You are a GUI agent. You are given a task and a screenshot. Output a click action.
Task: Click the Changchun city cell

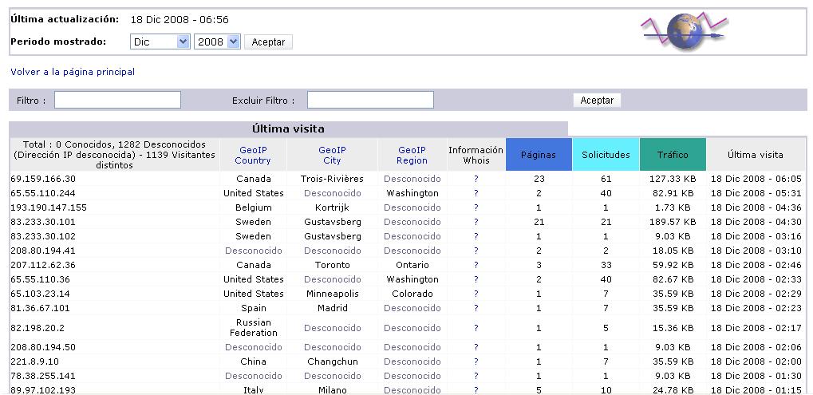(x=332, y=361)
